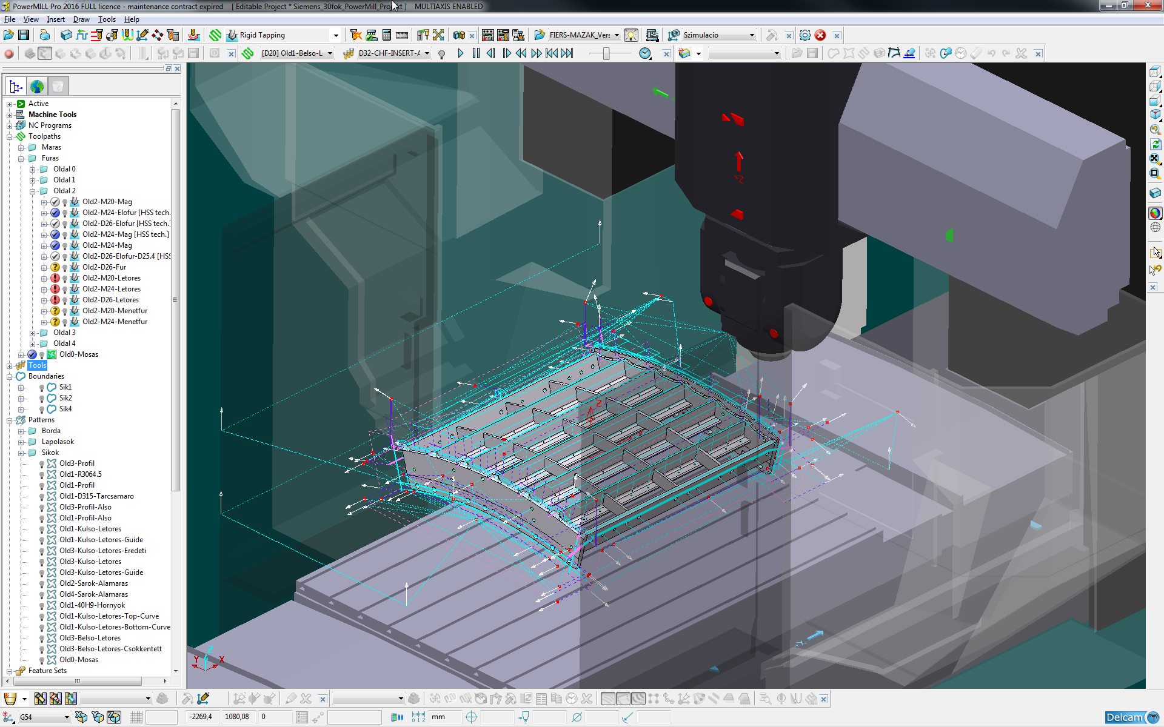Toggle light bulb for Old0-Mosas toolpath
This screenshot has width=1164, height=727.
point(42,355)
